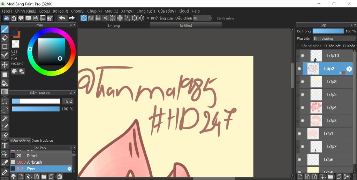
Task: Adjust brush size slider
Action: click(x=36, y=101)
